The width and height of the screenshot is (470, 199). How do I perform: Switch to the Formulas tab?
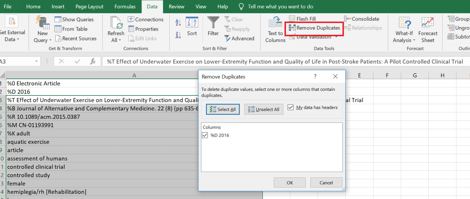(125, 7)
